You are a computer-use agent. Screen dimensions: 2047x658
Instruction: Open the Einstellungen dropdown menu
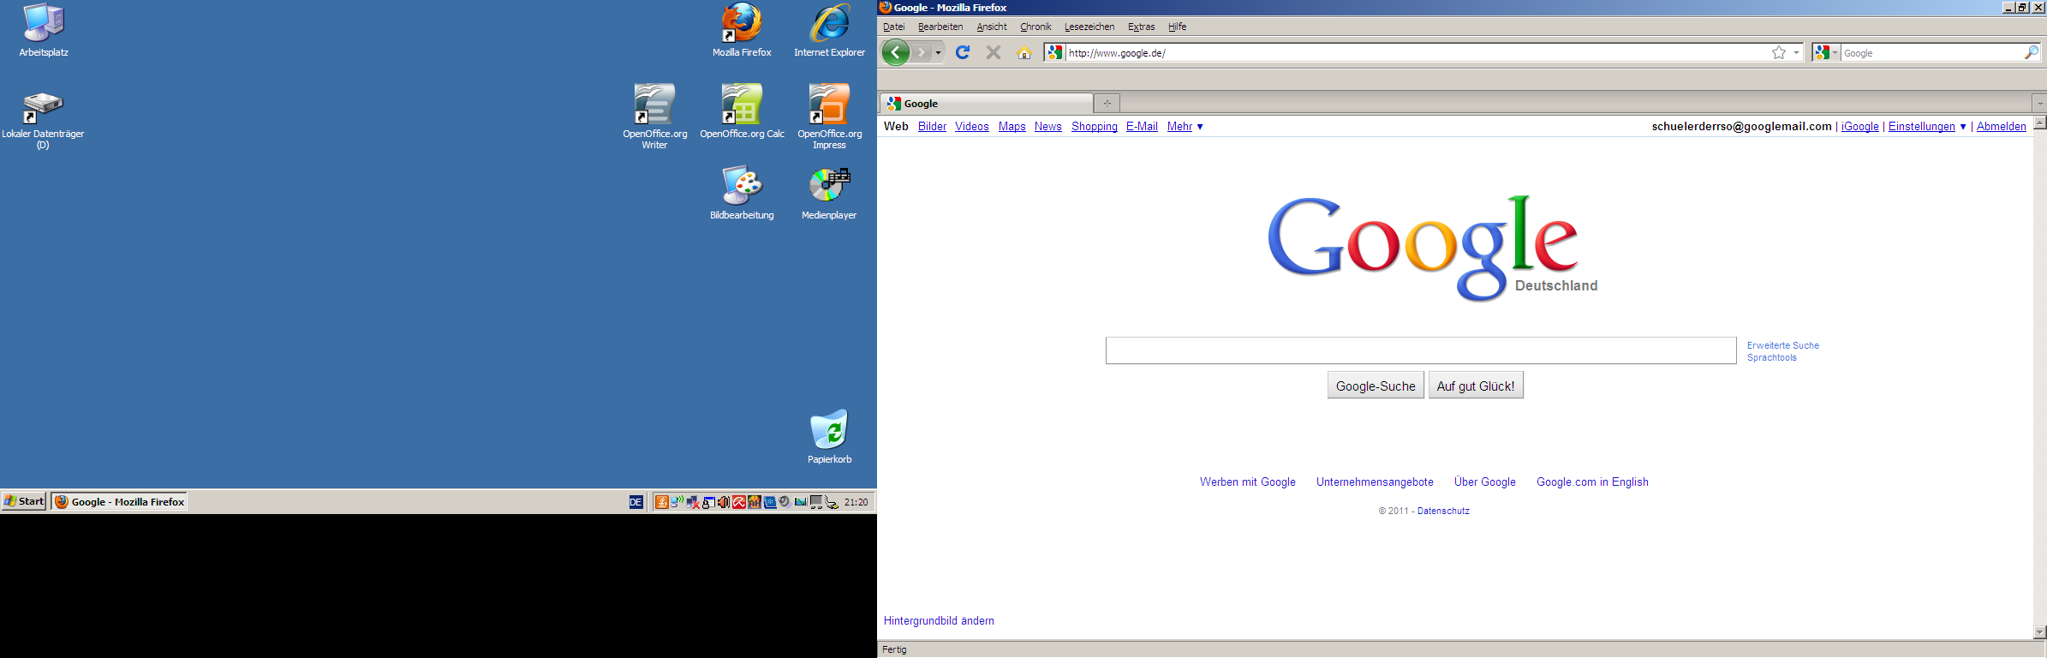click(x=1927, y=126)
